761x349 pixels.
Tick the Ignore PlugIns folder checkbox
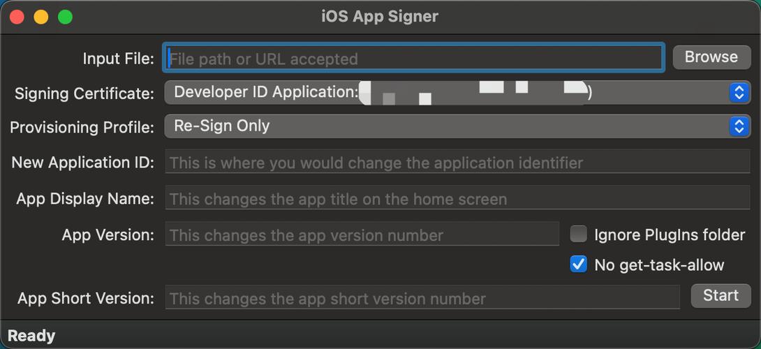(x=578, y=234)
